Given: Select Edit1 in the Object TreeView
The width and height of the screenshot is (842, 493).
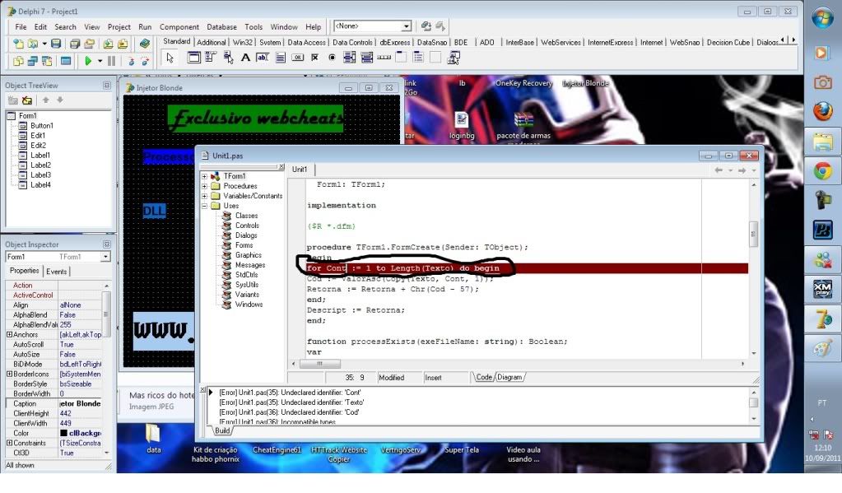Looking at the screenshot, I should coord(38,136).
